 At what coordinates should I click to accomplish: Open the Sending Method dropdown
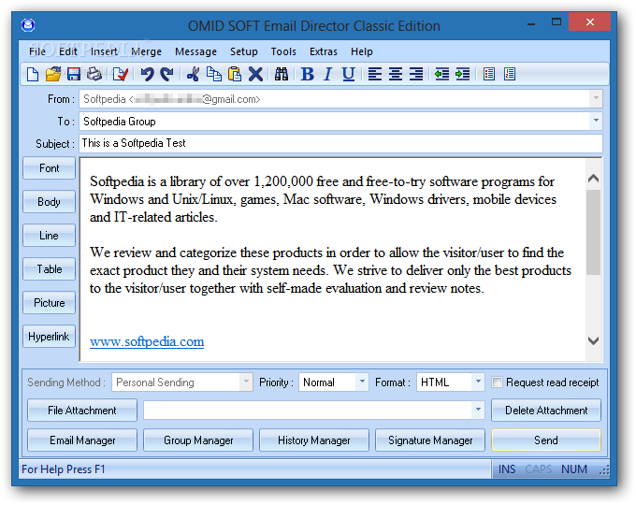[x=246, y=382]
